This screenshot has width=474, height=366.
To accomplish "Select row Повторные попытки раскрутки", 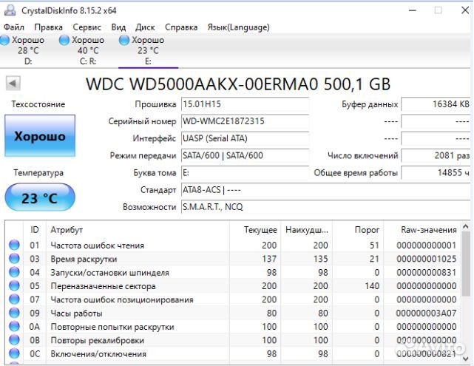I will pos(233,326).
